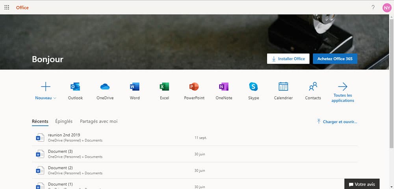Click the Charger et ouvrir link
The image size is (394, 189).
pos(337,122)
